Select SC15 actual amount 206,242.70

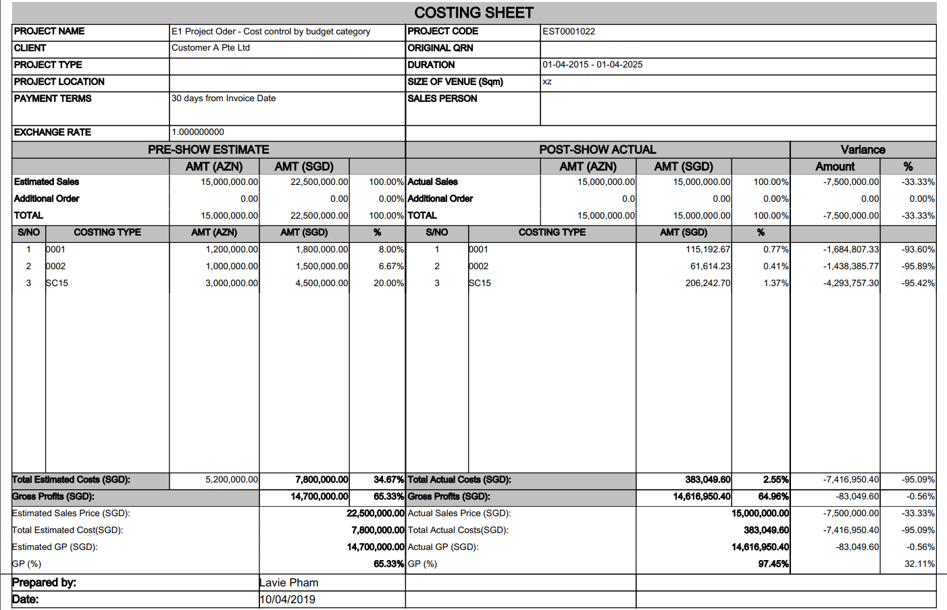tap(707, 283)
